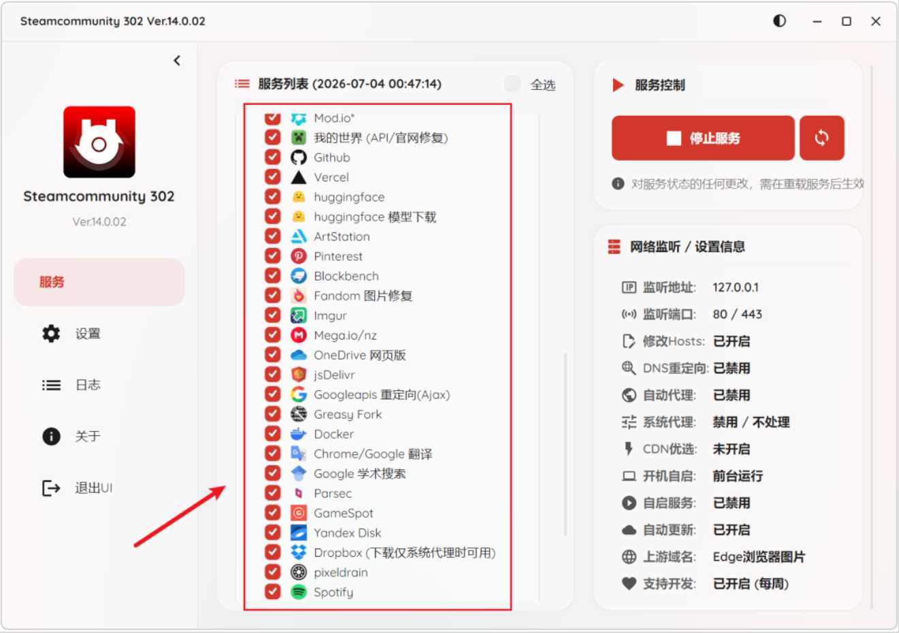899x633 pixels.
Task: Click 退出UI to exit the interface
Action: click(x=99, y=488)
